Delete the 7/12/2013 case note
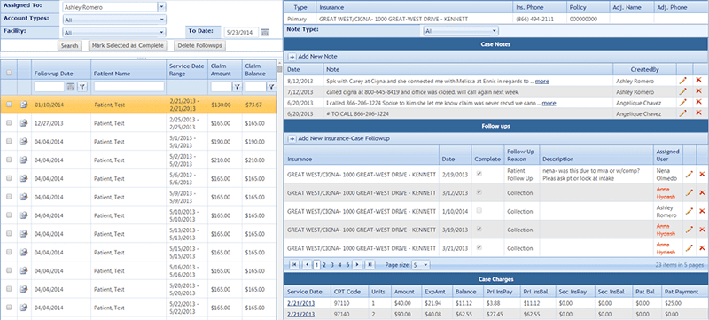709x320 pixels. point(699,92)
